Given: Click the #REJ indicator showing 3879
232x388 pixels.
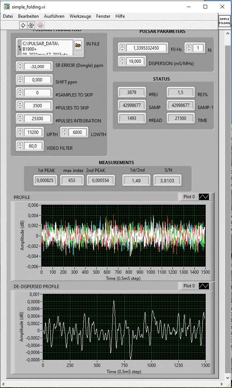Looking at the screenshot, I should [132, 92].
